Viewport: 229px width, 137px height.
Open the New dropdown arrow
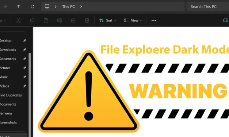coord(5,20)
